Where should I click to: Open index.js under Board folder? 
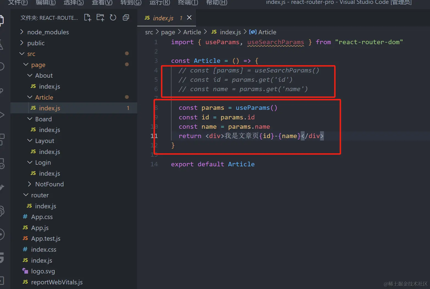pos(74,130)
